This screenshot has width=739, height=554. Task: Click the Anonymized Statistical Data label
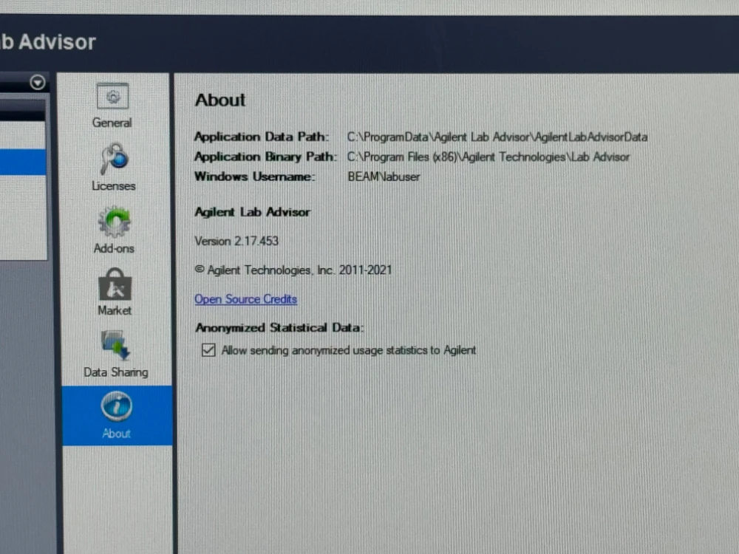point(279,327)
